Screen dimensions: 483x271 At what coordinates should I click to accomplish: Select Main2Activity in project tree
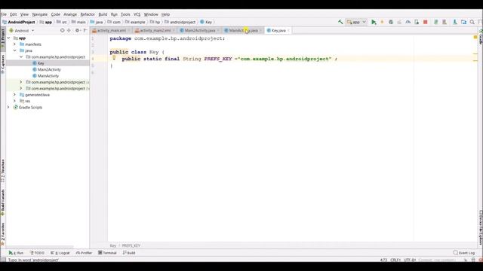click(49, 69)
